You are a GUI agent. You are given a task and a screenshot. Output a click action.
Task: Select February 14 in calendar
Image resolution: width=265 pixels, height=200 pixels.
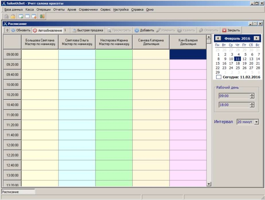(x=258, y=59)
